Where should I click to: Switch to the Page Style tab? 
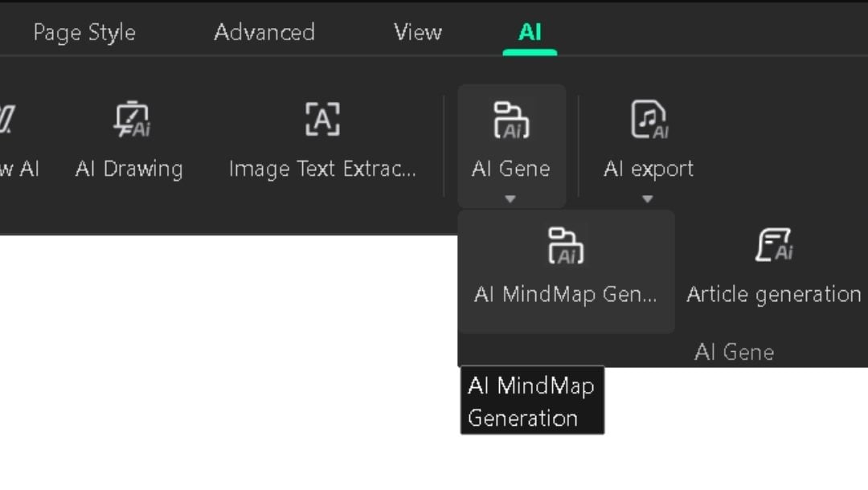(84, 32)
